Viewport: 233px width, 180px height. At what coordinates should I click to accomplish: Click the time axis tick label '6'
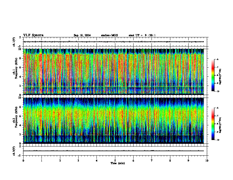coord(134,161)
